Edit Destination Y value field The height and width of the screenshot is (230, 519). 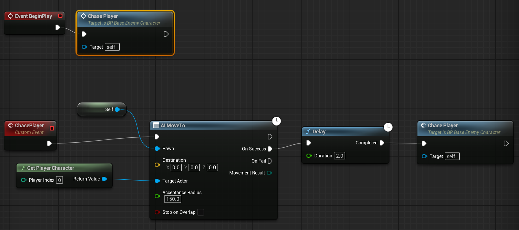(194, 168)
